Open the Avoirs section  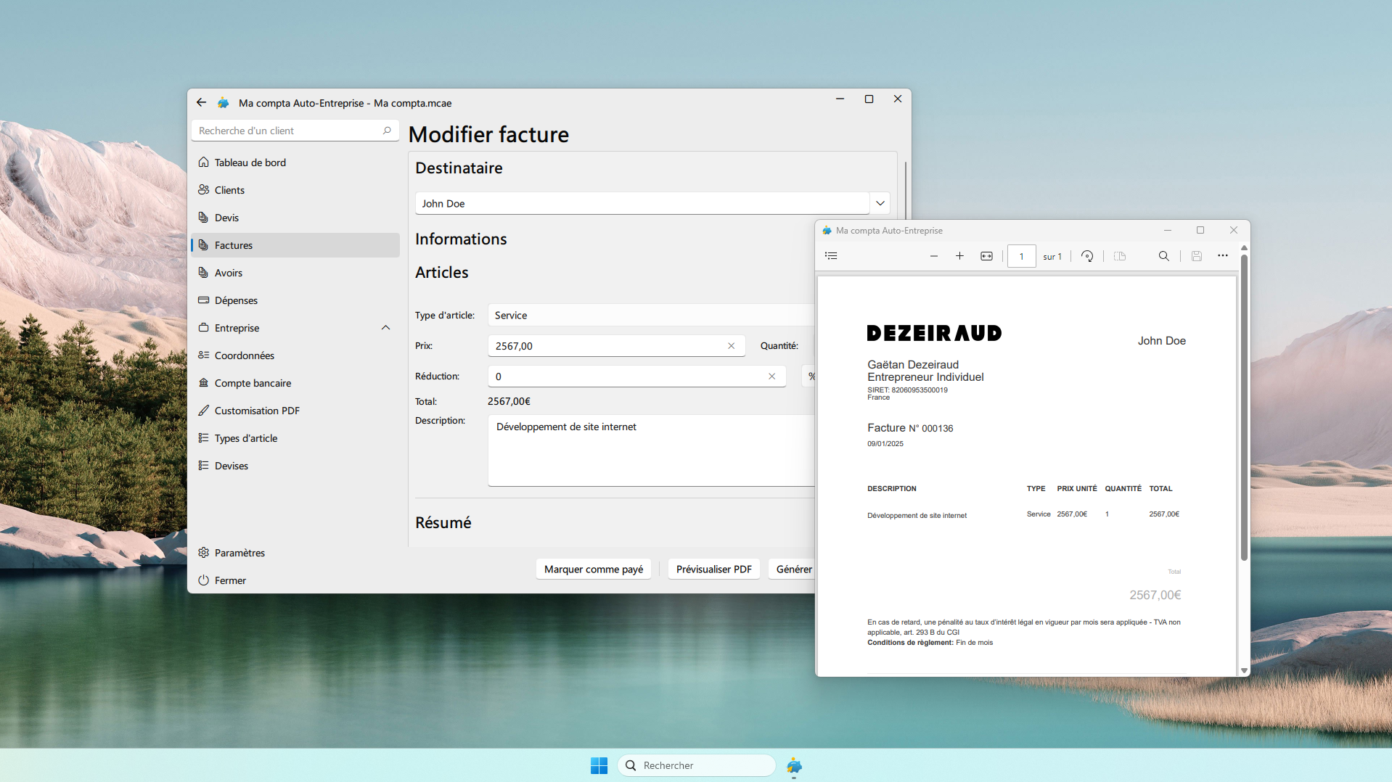point(228,272)
